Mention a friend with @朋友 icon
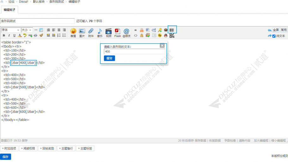Viewport: 288px width, 162px height. coord(126,33)
